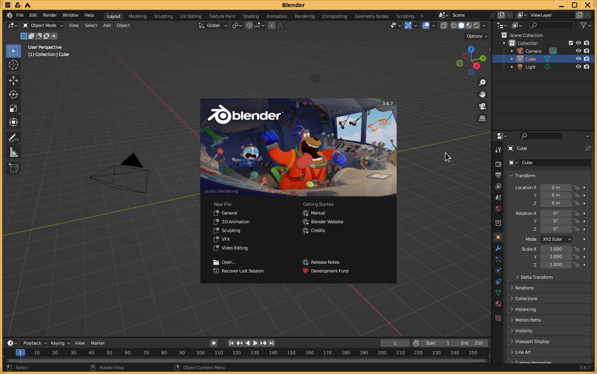Uncheck the Collection exclude checkbox
This screenshot has width=597, height=374.
(571, 43)
